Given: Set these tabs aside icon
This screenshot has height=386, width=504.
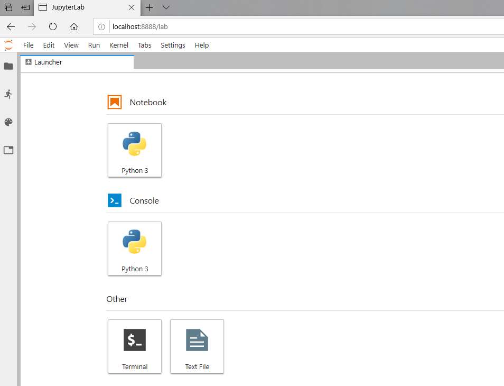Looking at the screenshot, I should click(x=25, y=7).
